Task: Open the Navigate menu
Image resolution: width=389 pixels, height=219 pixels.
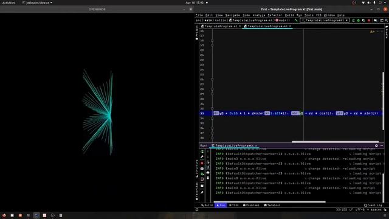Action: point(232,15)
